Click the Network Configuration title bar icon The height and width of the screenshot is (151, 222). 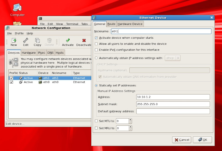8,28
